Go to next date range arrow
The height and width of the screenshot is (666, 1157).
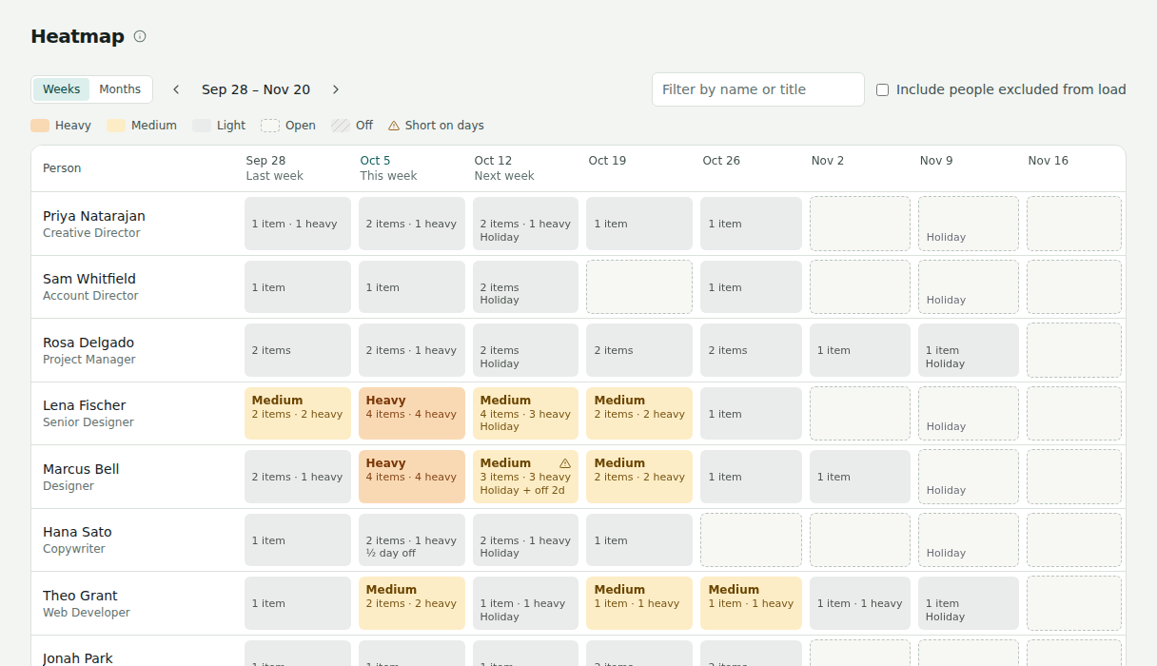point(336,89)
